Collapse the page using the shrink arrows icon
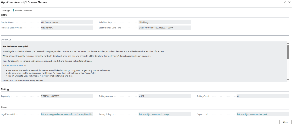The width and height of the screenshot is (292, 125). click(x=285, y=2)
